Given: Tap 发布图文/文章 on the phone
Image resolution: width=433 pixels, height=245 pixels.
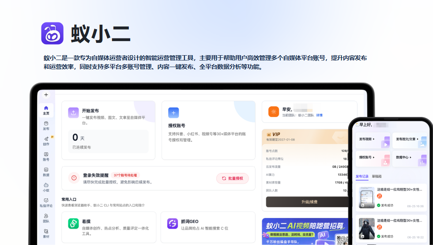Looking at the screenshot, I should [x=410, y=141].
